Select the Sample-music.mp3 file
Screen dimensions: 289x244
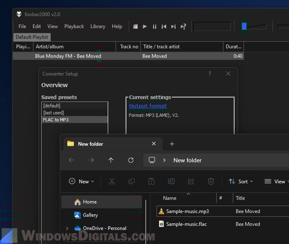pos(223,211)
